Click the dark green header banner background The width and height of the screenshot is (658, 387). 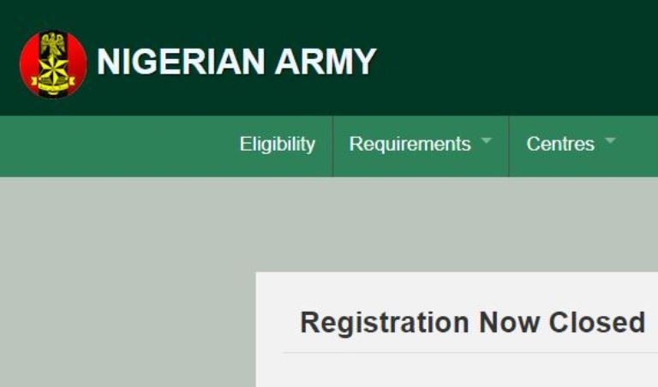click(x=516, y=57)
